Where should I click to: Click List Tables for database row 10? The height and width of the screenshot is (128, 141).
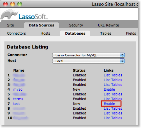pos(113,118)
